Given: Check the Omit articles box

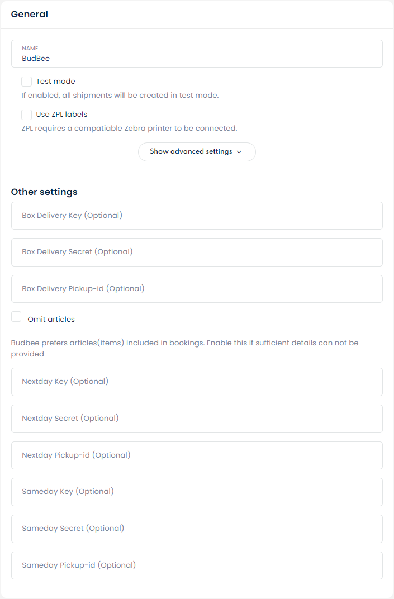Looking at the screenshot, I should 16,317.
